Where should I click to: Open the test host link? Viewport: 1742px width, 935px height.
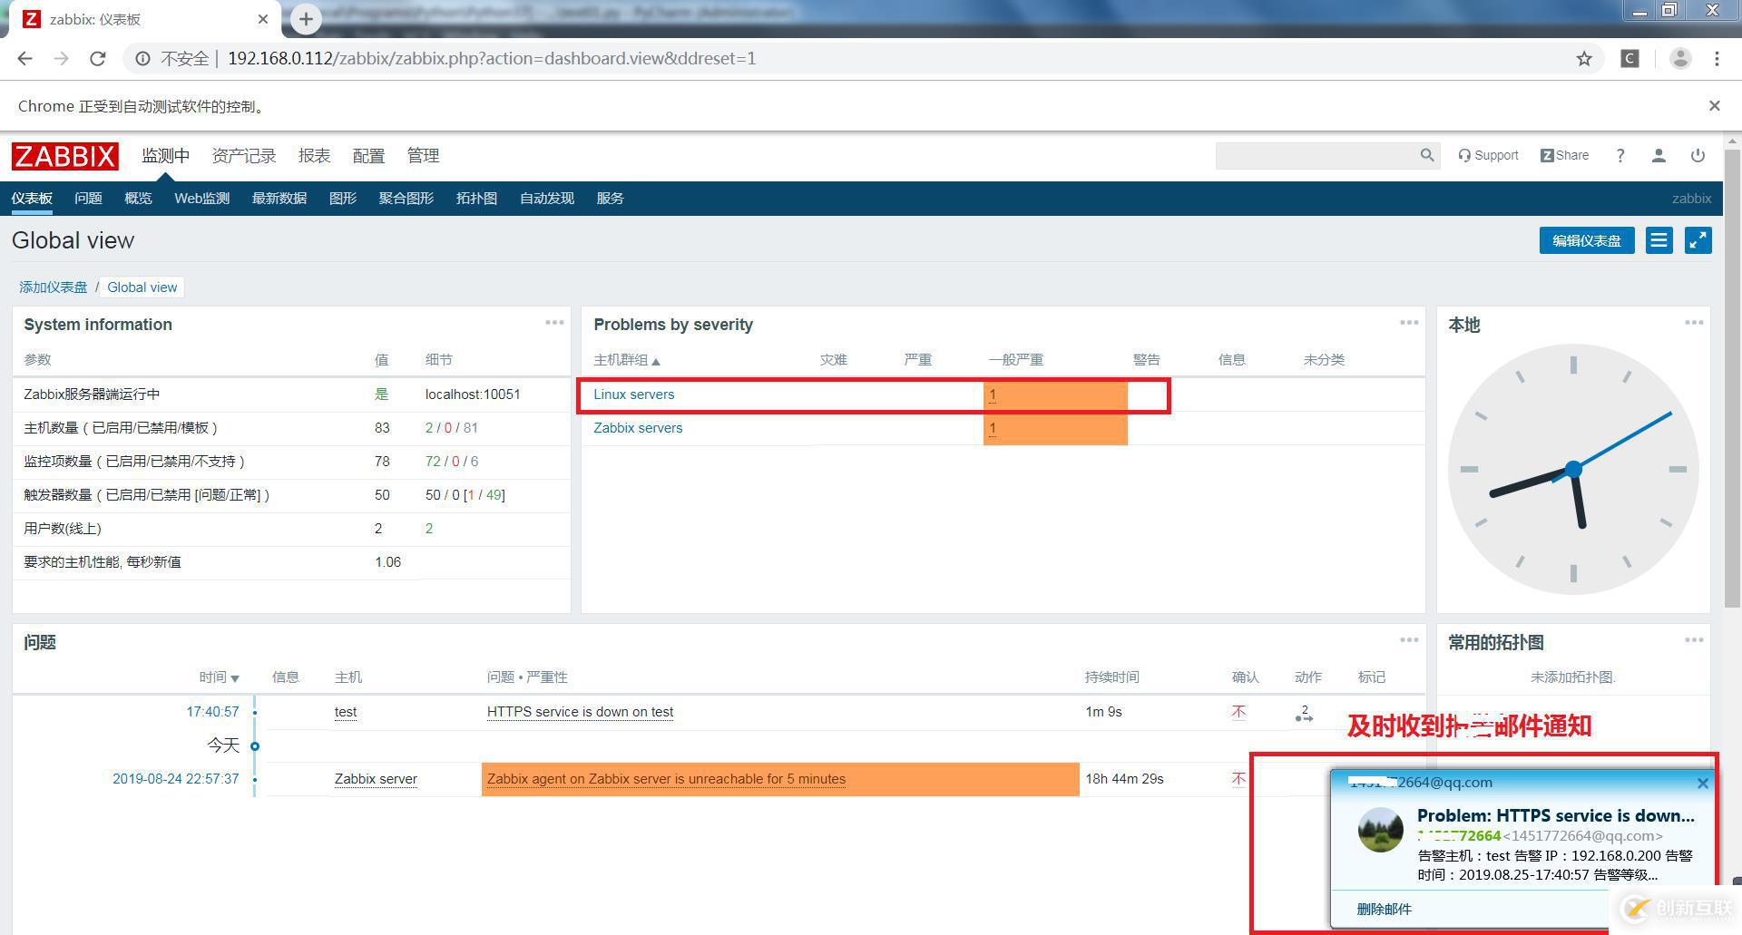tap(346, 712)
